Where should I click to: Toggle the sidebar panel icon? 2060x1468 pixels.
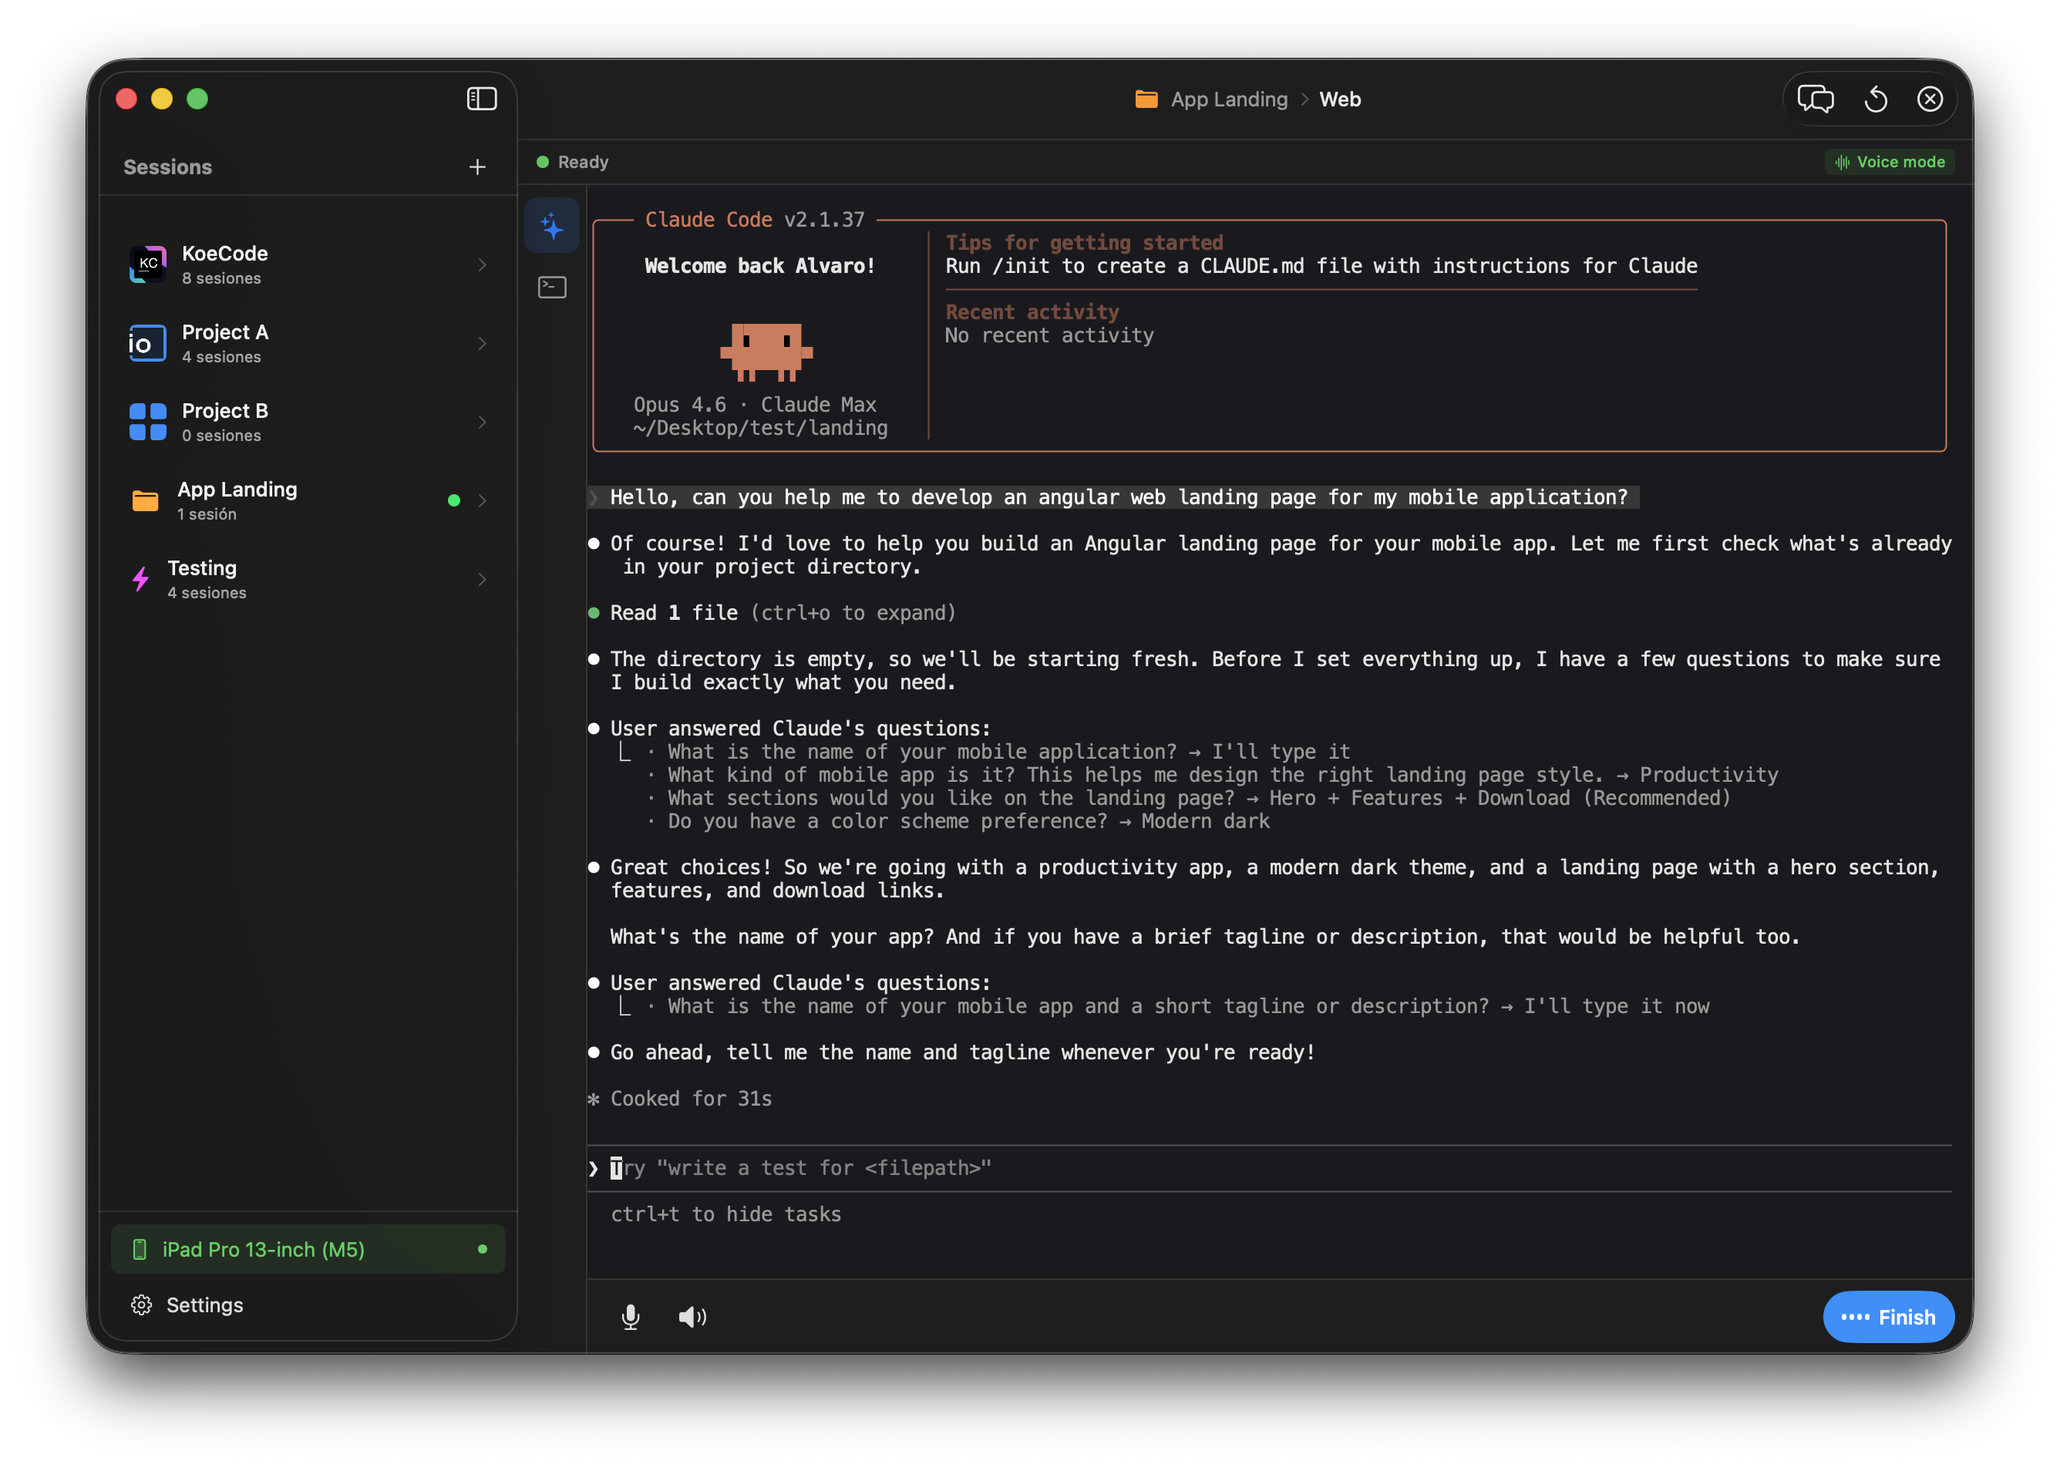(481, 99)
